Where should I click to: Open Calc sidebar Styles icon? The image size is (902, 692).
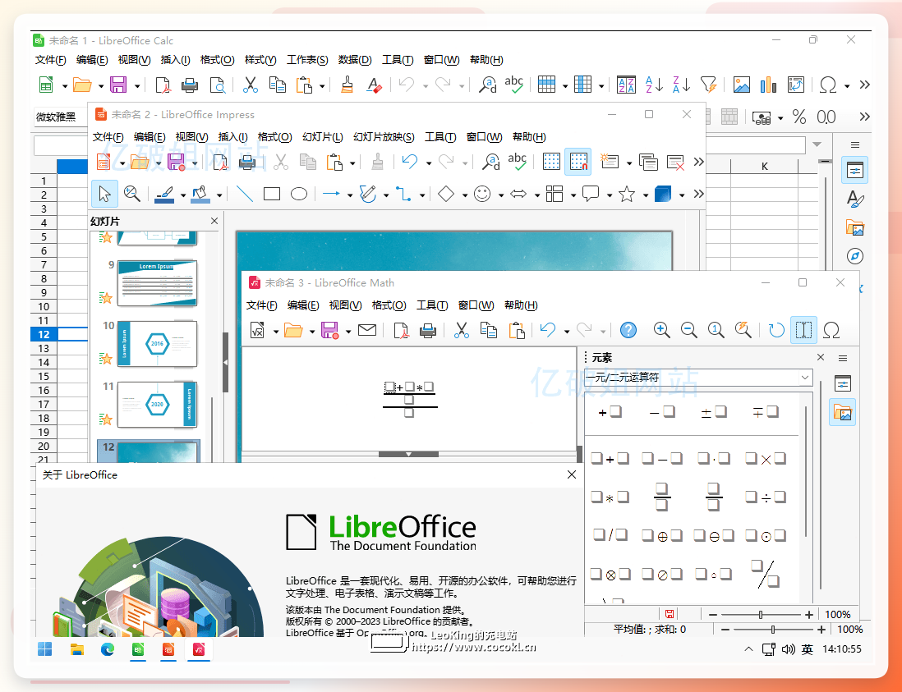pyautogui.click(x=855, y=199)
